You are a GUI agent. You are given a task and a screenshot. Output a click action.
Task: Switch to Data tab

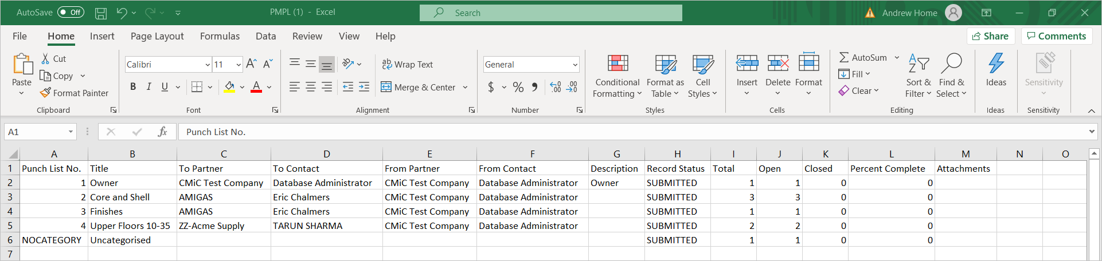(265, 36)
